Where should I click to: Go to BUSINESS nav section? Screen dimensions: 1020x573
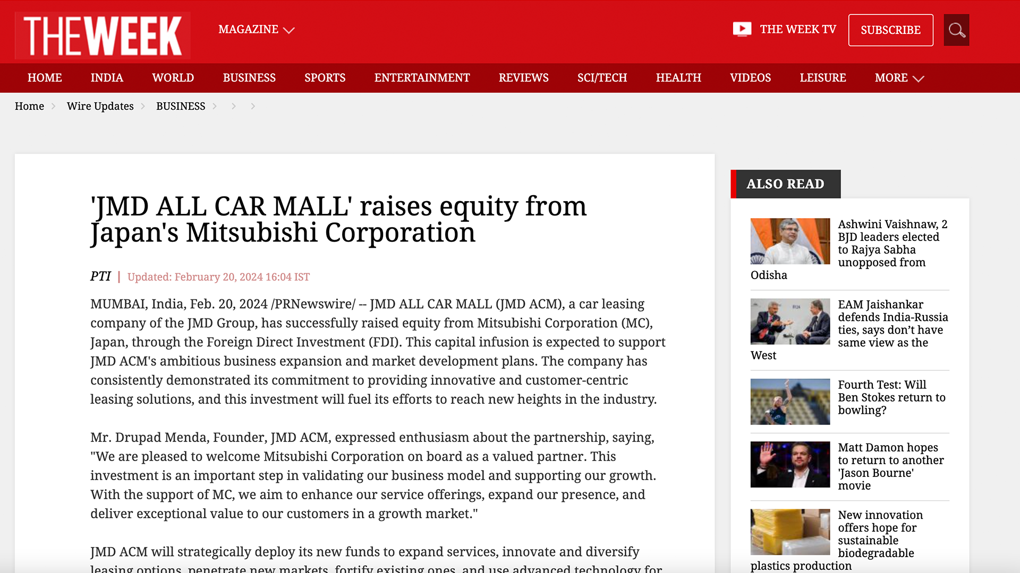pos(249,78)
